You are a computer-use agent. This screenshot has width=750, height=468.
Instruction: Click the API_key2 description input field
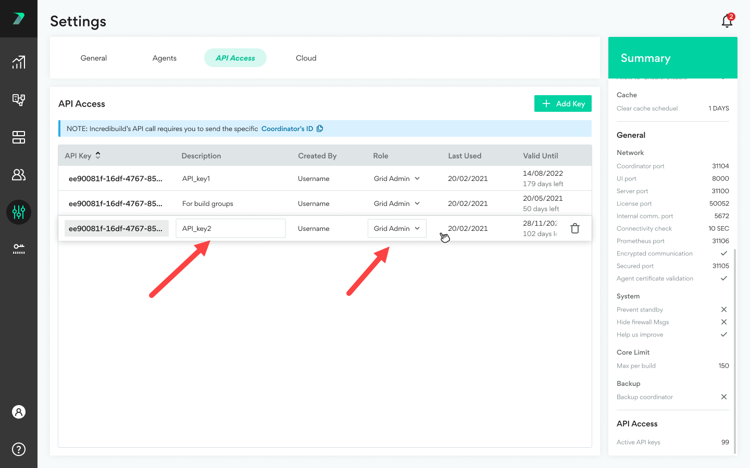coord(230,228)
